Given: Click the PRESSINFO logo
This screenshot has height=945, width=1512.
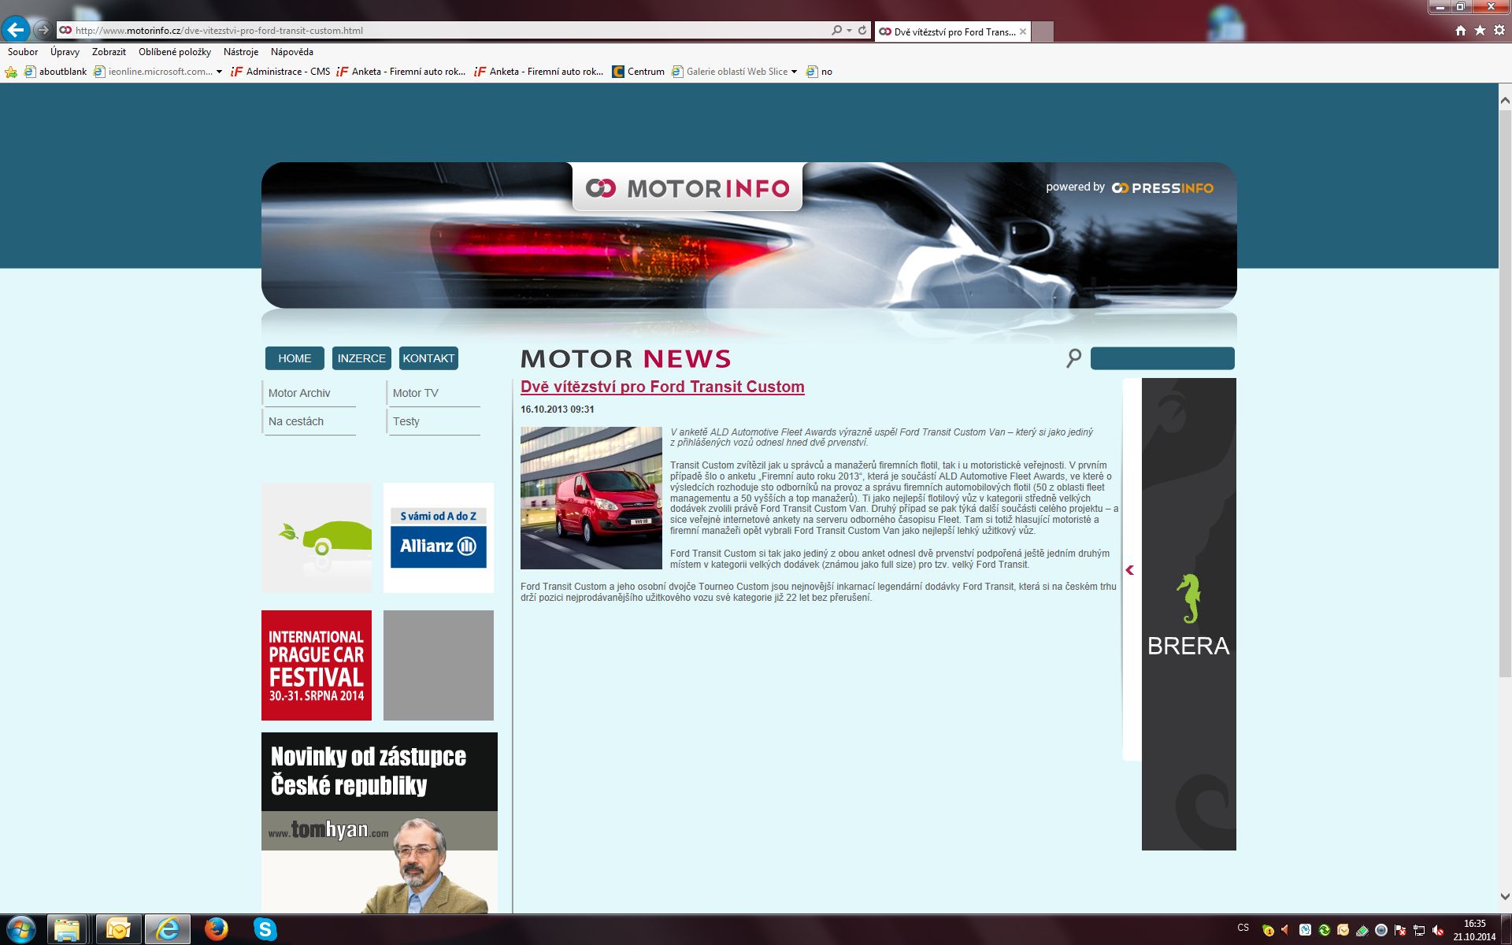Looking at the screenshot, I should tap(1162, 188).
